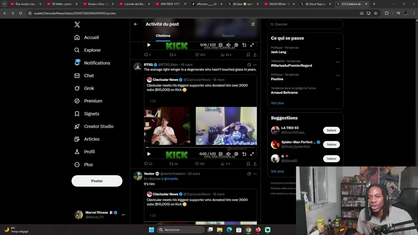Click the taskbar Rechercher search box
The width and height of the screenshot is (418, 235).
click(181, 230)
